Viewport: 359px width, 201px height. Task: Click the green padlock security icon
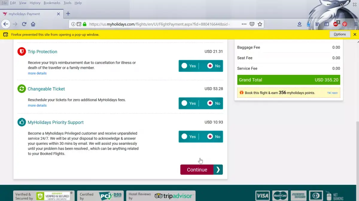pos(84,24)
